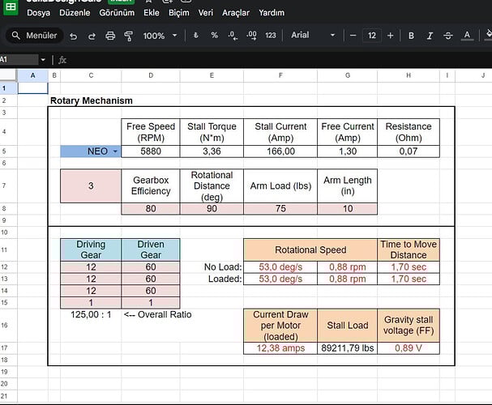Viewport: 492px width, 405px height.
Task: Increase font size with plus button
Action: 391,36
